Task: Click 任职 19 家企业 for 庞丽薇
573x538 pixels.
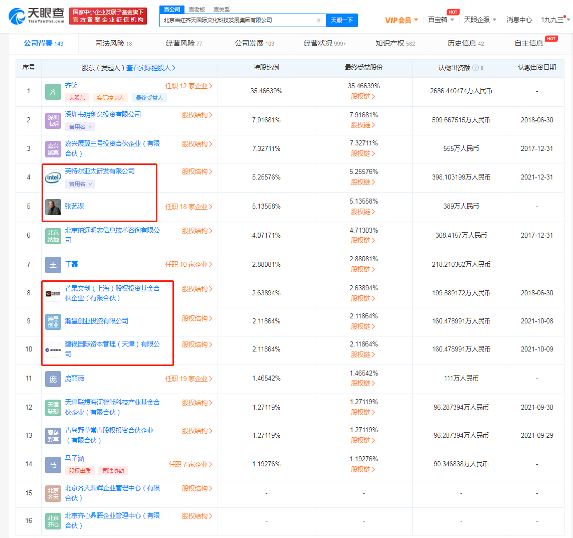Action: 188,379
